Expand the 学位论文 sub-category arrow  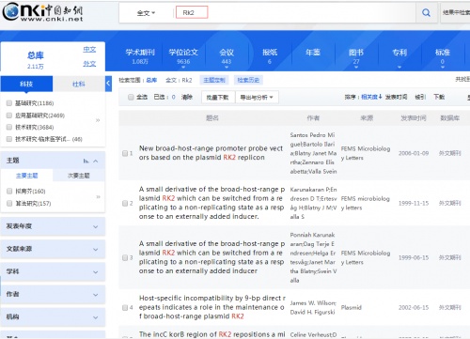coord(183,68)
